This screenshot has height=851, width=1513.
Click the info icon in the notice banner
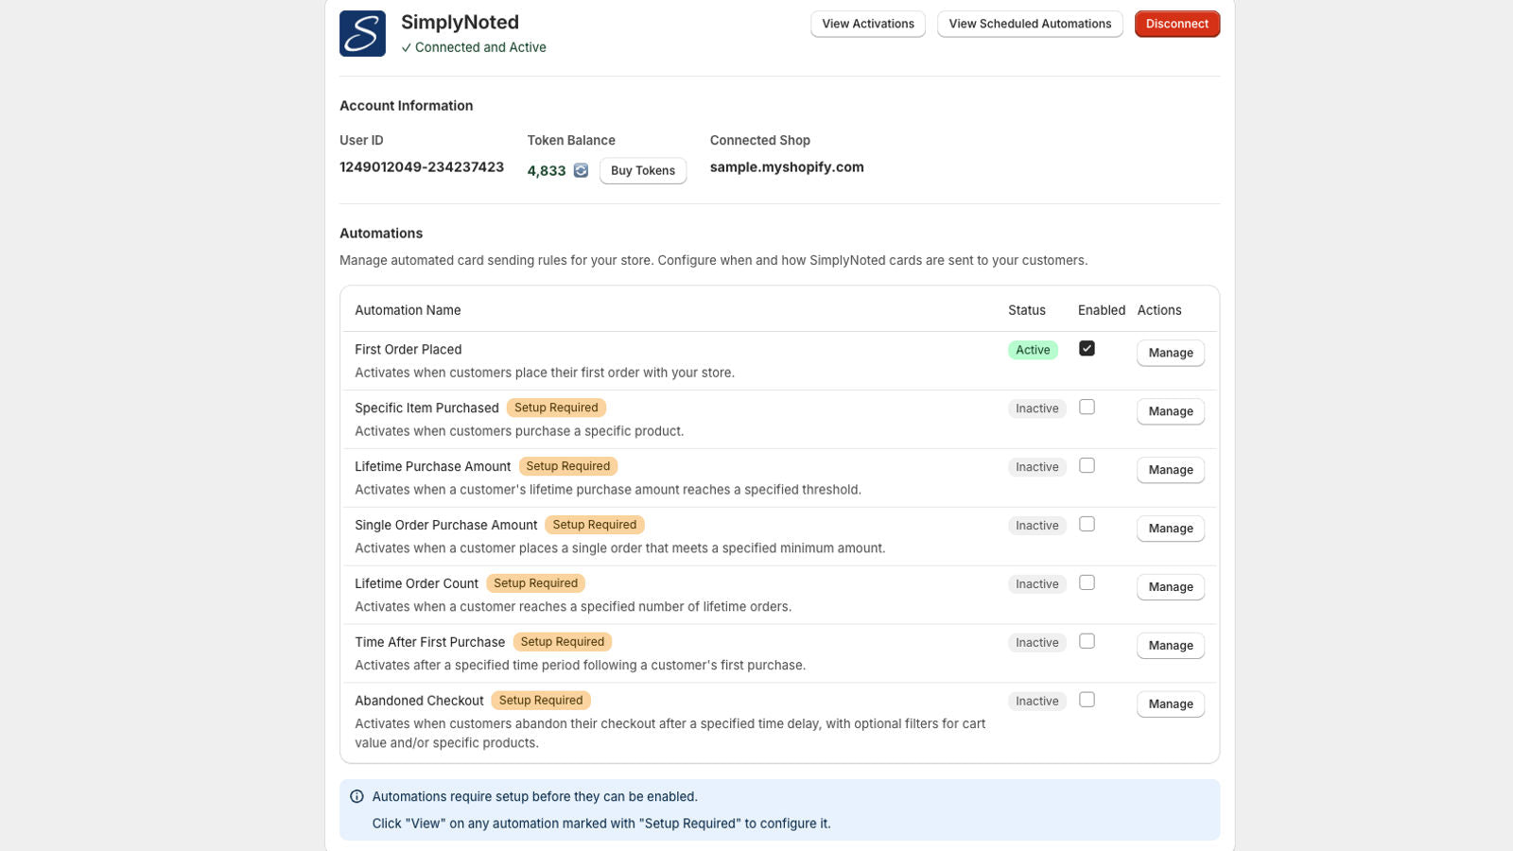click(x=357, y=797)
